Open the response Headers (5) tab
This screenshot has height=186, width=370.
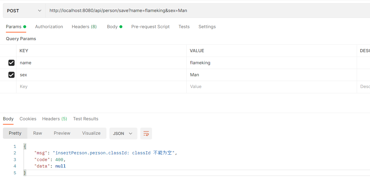click(55, 119)
